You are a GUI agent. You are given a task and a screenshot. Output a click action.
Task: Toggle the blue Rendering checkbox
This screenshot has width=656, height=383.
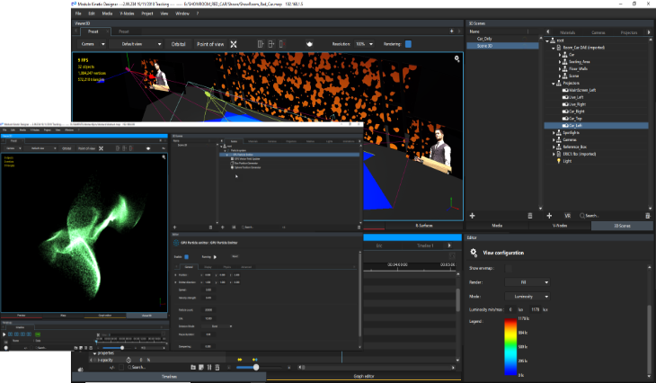[408, 44]
